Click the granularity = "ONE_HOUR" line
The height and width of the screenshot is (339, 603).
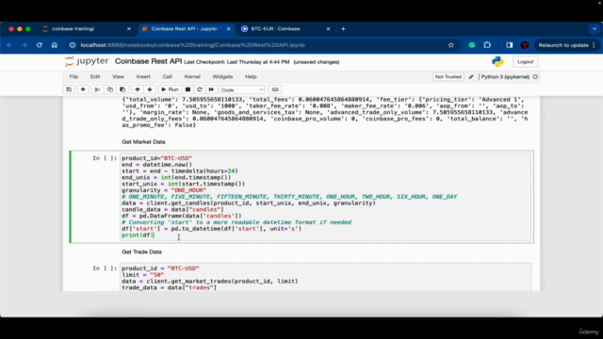(x=164, y=190)
